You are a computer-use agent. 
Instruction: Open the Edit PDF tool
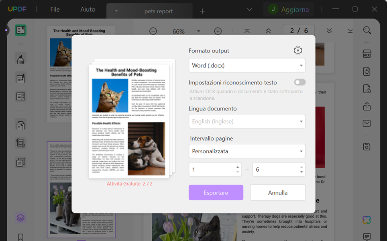[x=20, y=78]
